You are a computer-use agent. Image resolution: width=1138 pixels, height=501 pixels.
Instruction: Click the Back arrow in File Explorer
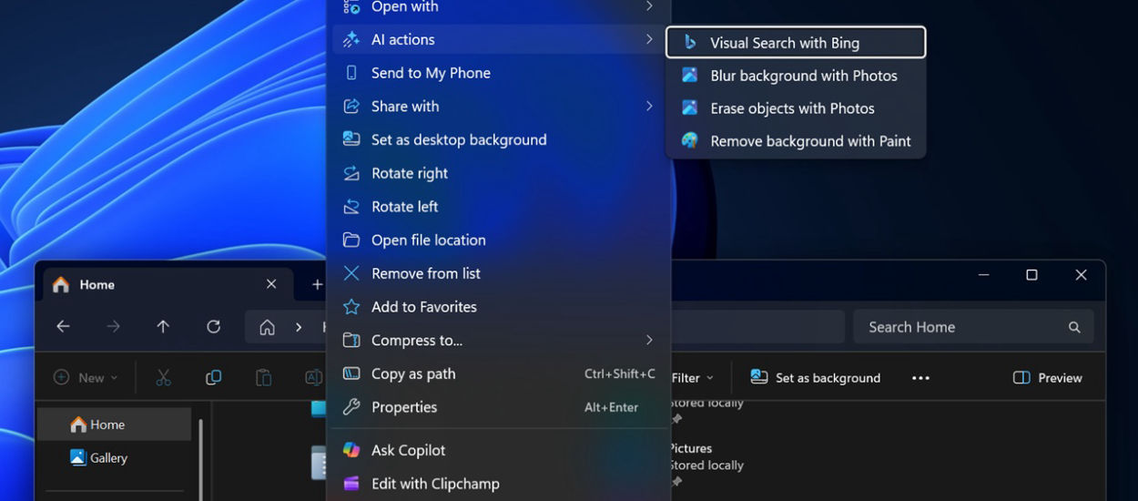click(63, 327)
